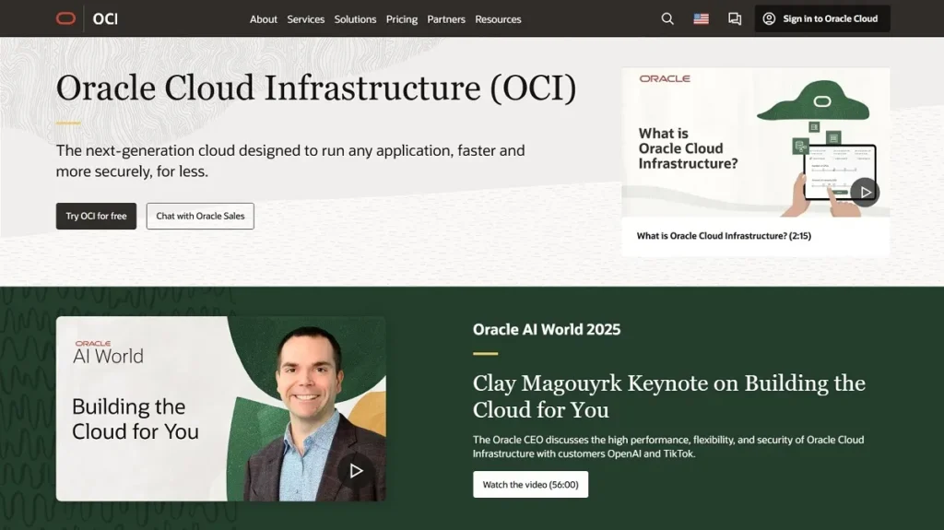Viewport: 944px width, 530px height.
Task: Click the cloud illustration video thumbnail
Action: pyautogui.click(x=756, y=143)
